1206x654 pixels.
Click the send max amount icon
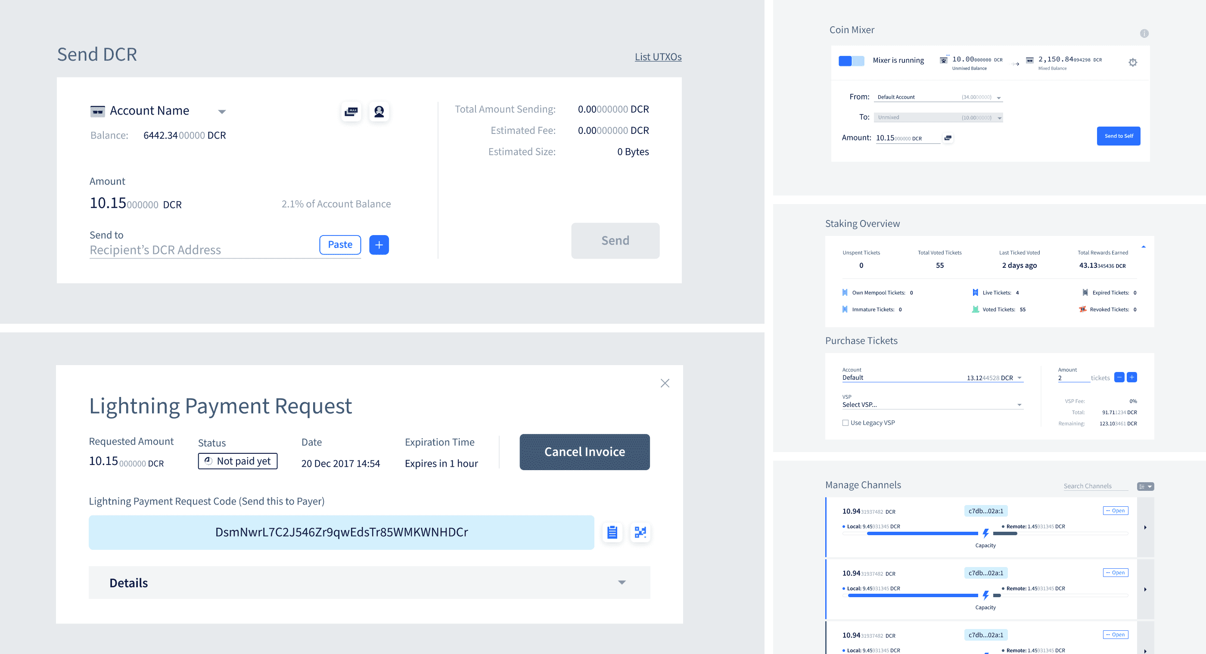pyautogui.click(x=351, y=112)
